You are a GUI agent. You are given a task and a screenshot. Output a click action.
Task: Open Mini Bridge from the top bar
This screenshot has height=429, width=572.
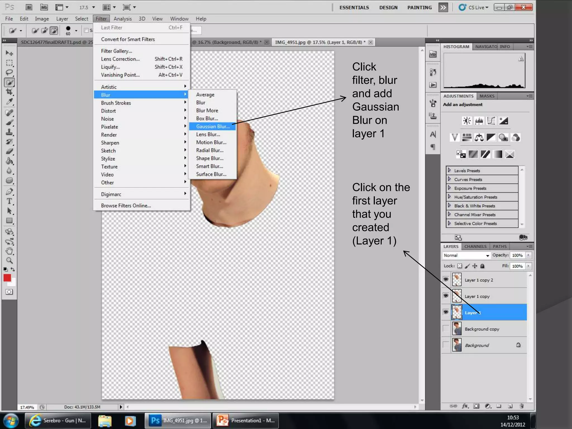pos(44,7)
